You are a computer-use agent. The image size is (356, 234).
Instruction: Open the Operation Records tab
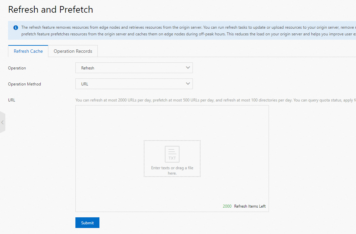coord(73,51)
